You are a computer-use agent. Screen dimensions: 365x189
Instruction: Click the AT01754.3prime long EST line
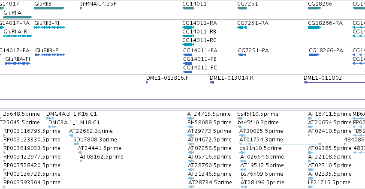click(x=280, y=144)
